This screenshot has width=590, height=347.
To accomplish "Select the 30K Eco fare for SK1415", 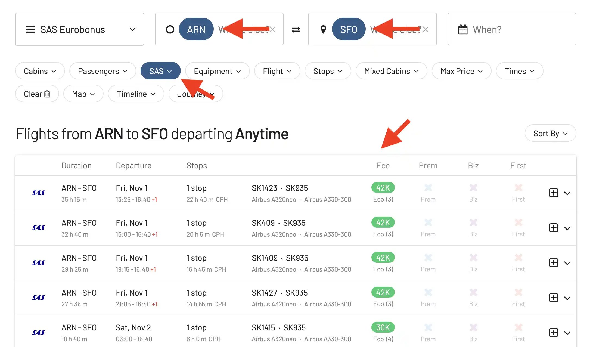I will click(383, 327).
